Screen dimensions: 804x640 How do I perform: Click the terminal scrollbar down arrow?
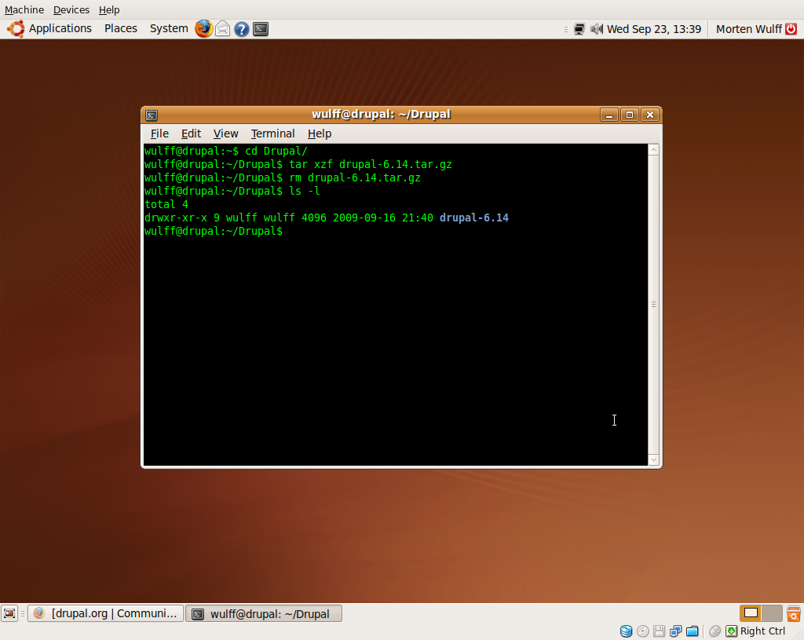(653, 459)
